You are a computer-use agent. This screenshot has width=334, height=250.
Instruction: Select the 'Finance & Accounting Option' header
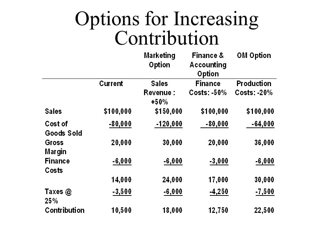coord(208,65)
